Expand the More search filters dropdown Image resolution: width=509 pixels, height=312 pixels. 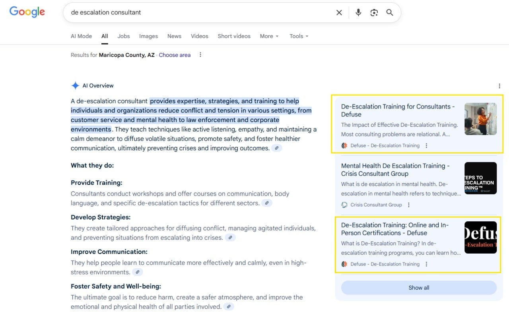269,36
